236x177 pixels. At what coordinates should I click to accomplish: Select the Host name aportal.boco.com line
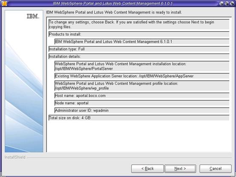coord(142,96)
